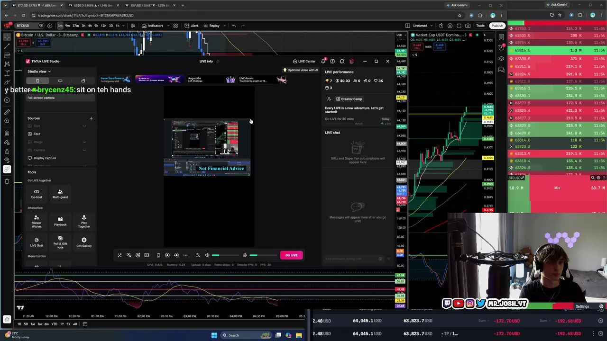Open Co-host tool in TikTok LIVE Studio

click(x=37, y=194)
